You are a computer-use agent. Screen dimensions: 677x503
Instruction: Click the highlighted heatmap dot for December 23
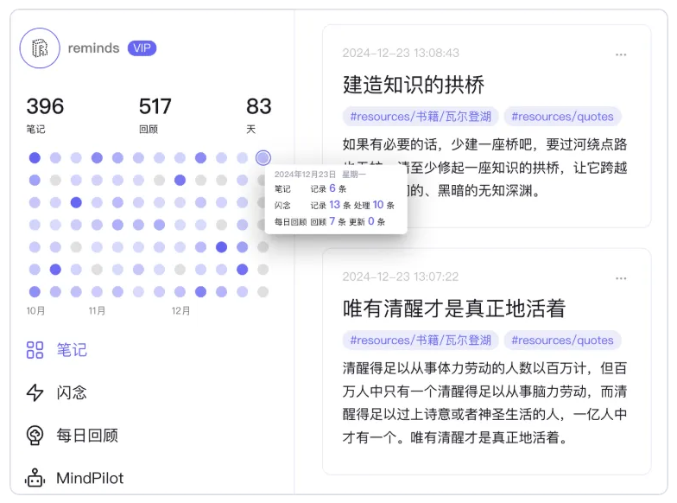click(263, 158)
